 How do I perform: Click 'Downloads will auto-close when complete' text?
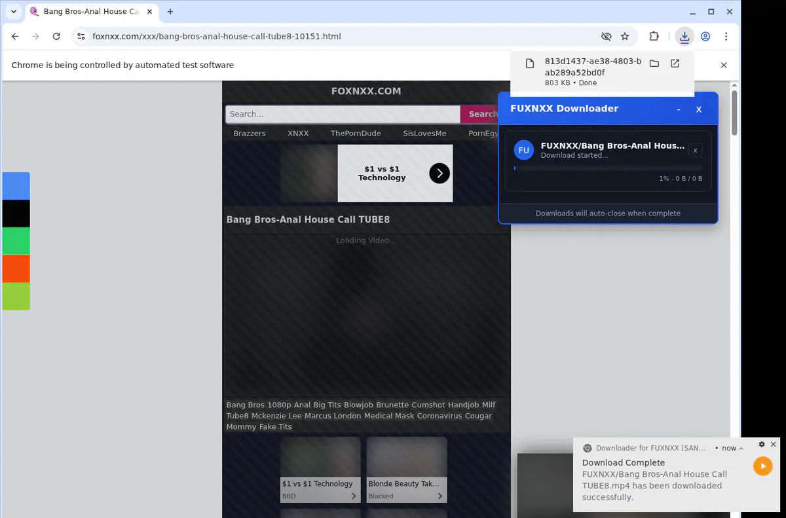(x=608, y=213)
